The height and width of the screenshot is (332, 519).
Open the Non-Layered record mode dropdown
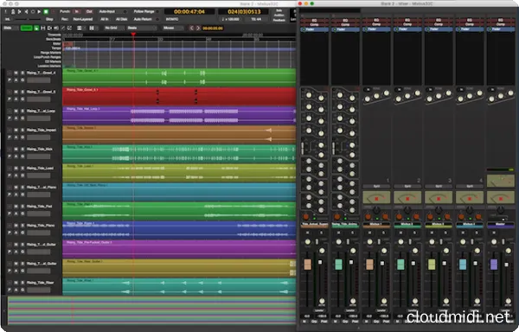83,19
